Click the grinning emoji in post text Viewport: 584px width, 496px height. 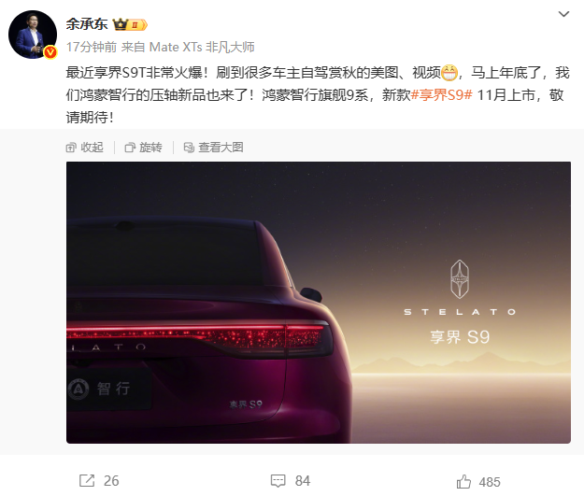449,73
